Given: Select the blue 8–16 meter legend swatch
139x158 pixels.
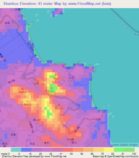Looking at the screenshot, I should coord(26,150).
